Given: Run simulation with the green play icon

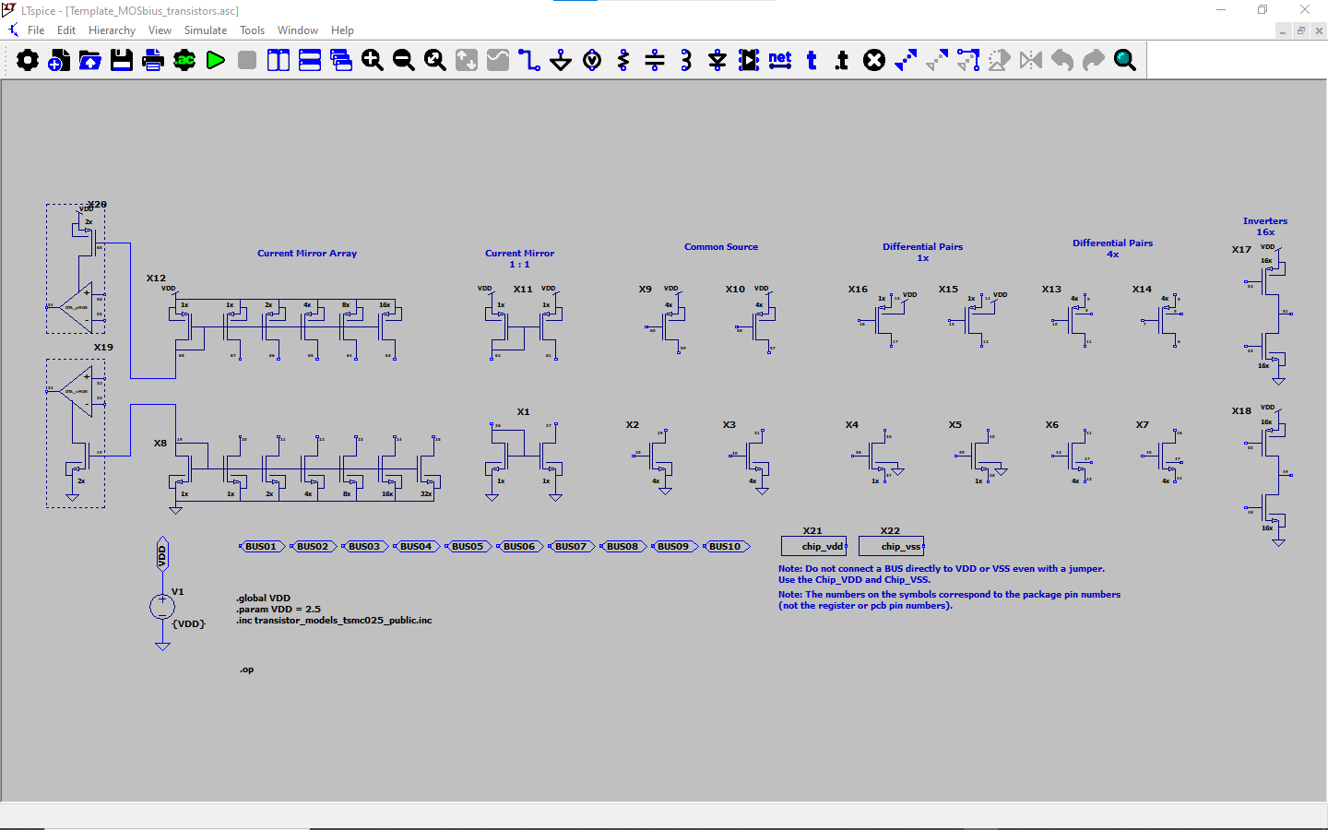Looking at the screenshot, I should [216, 61].
